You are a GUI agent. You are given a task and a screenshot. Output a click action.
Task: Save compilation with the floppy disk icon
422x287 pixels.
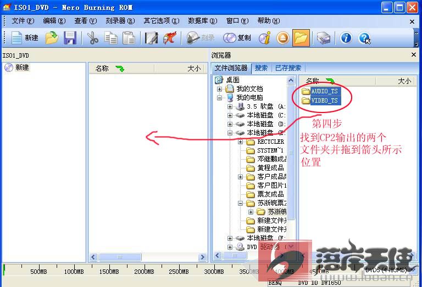click(70, 38)
